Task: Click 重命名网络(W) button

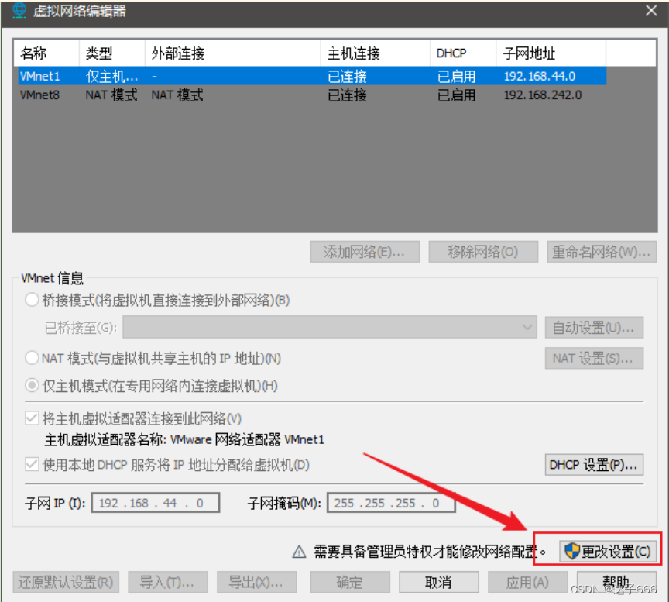Action: pyautogui.click(x=602, y=252)
